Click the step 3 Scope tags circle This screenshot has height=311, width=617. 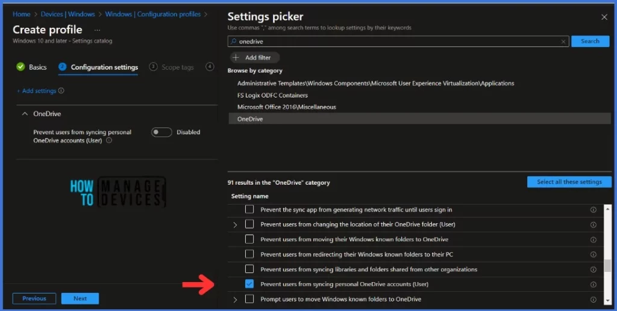coord(153,67)
